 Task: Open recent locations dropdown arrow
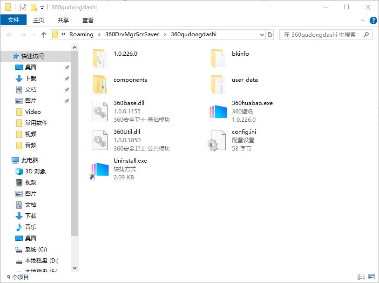34,35
